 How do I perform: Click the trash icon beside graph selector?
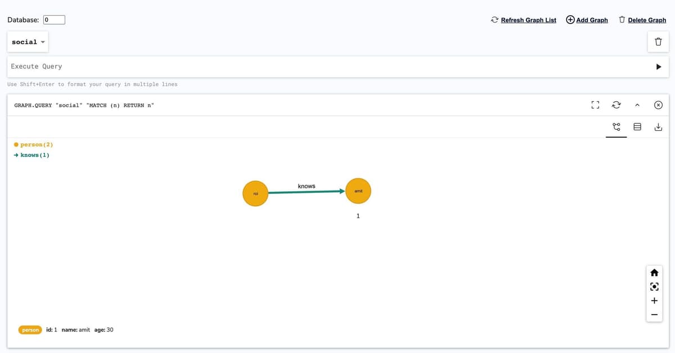(x=658, y=42)
